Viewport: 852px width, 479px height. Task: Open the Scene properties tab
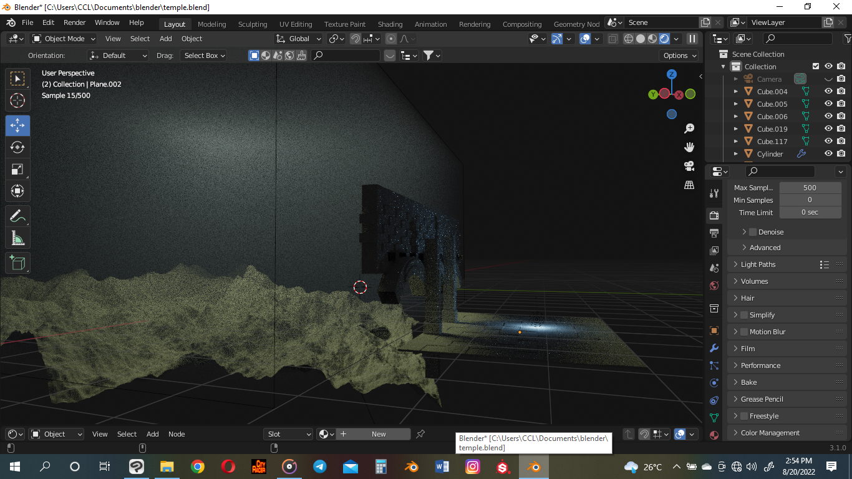pyautogui.click(x=714, y=268)
